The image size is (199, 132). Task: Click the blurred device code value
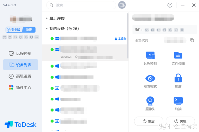tap(175, 40)
